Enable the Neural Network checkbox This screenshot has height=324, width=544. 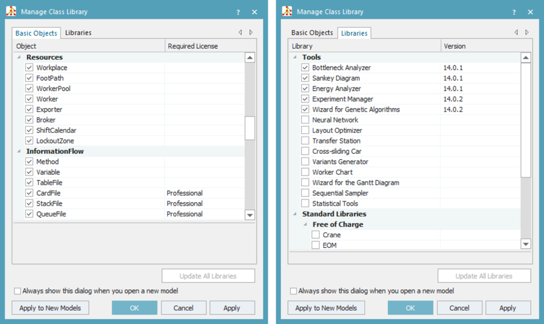pos(305,120)
